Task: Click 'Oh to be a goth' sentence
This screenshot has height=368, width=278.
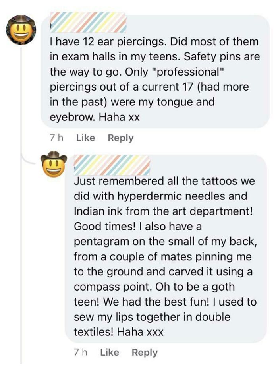Action: point(195,287)
